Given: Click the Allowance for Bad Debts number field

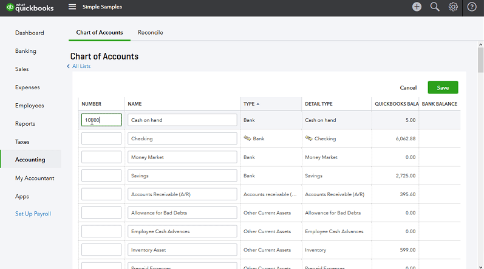Looking at the screenshot, I should pyautogui.click(x=101, y=213).
